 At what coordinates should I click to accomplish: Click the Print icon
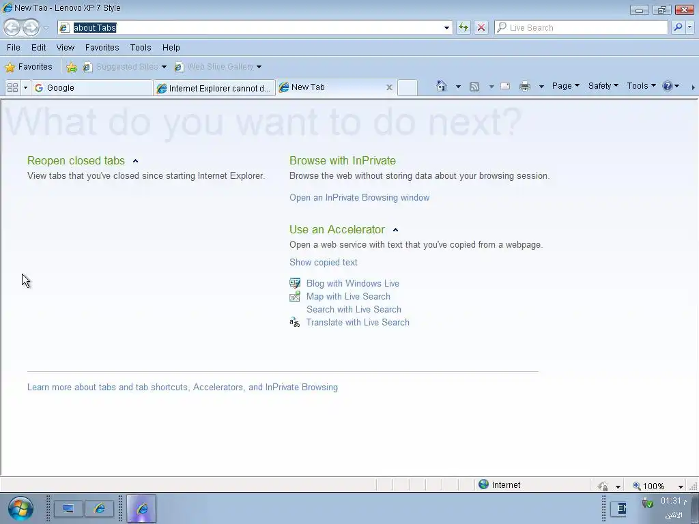(525, 87)
